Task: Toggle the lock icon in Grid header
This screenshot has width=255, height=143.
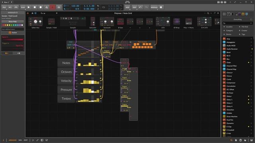Action: [x=32, y=13]
